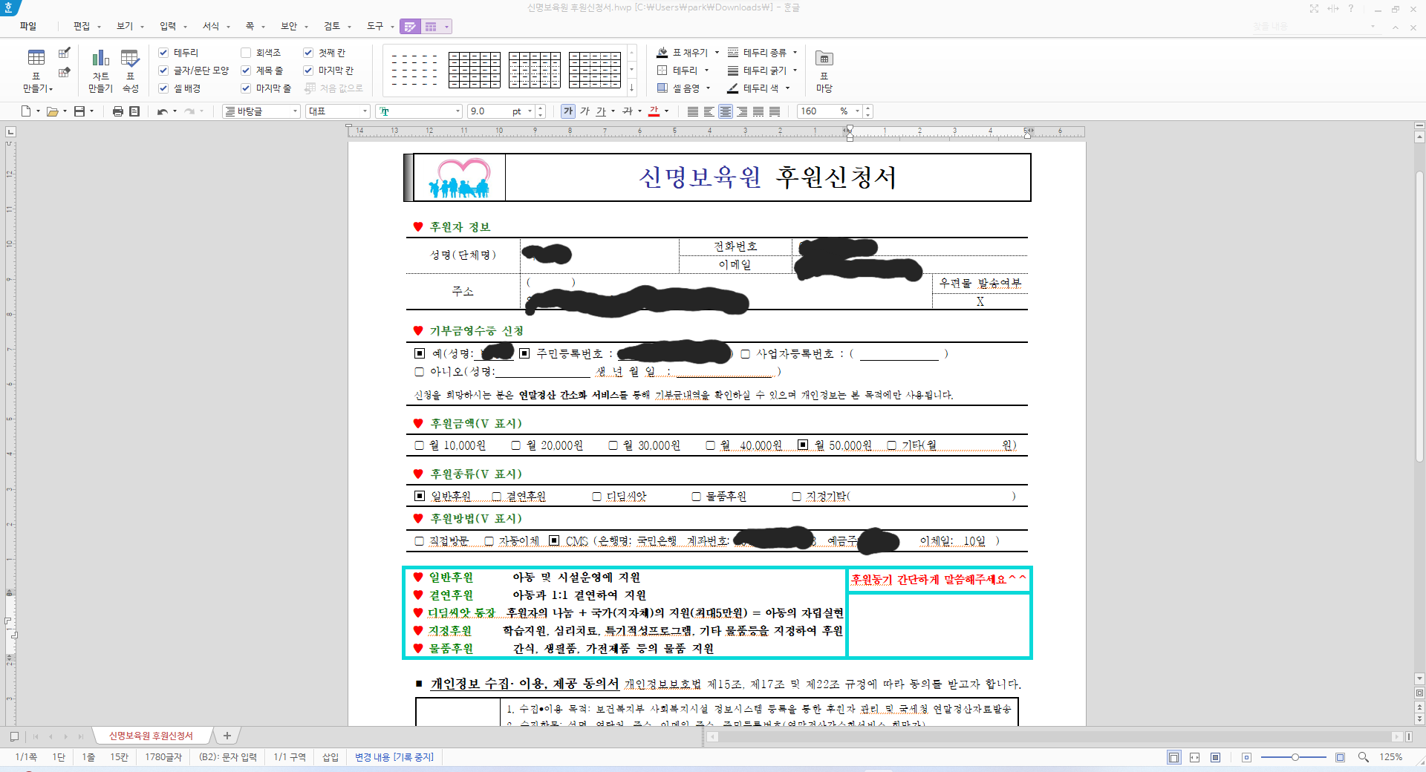Click 변경 내용 [기록 중지] in status bar
Image resolution: width=1426 pixels, height=772 pixels.
point(394,757)
